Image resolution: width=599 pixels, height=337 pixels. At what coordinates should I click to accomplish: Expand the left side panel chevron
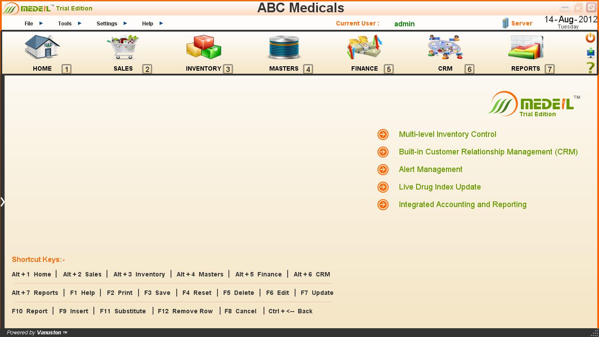(3, 202)
